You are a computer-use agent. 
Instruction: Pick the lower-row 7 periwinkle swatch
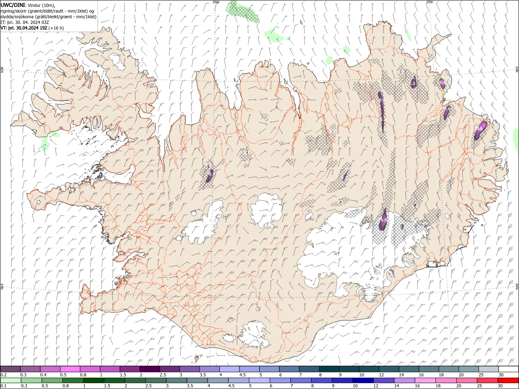pyautogui.click(x=301, y=380)
